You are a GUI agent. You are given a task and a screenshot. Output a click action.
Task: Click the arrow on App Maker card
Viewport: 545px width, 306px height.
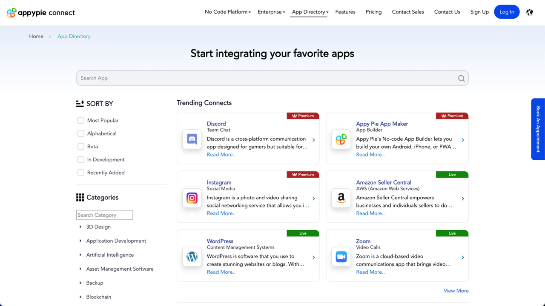pyautogui.click(x=463, y=140)
